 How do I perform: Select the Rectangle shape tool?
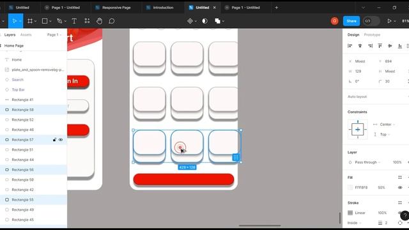45,21
